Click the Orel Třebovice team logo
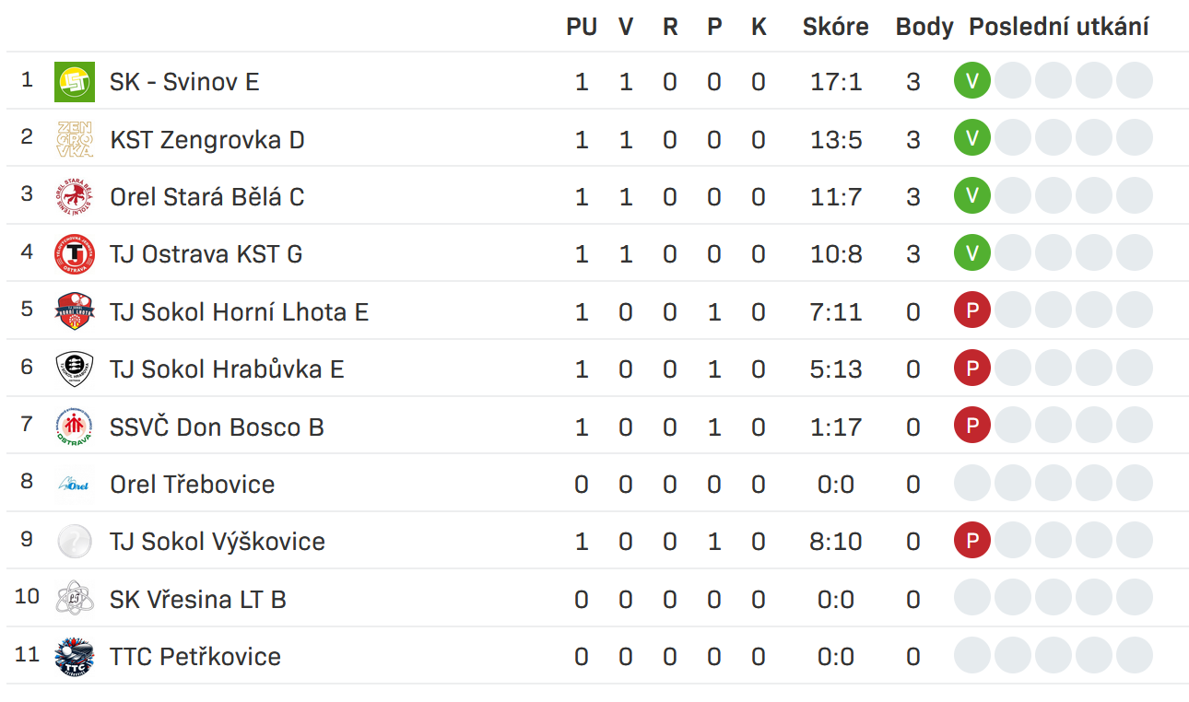 pos(74,484)
